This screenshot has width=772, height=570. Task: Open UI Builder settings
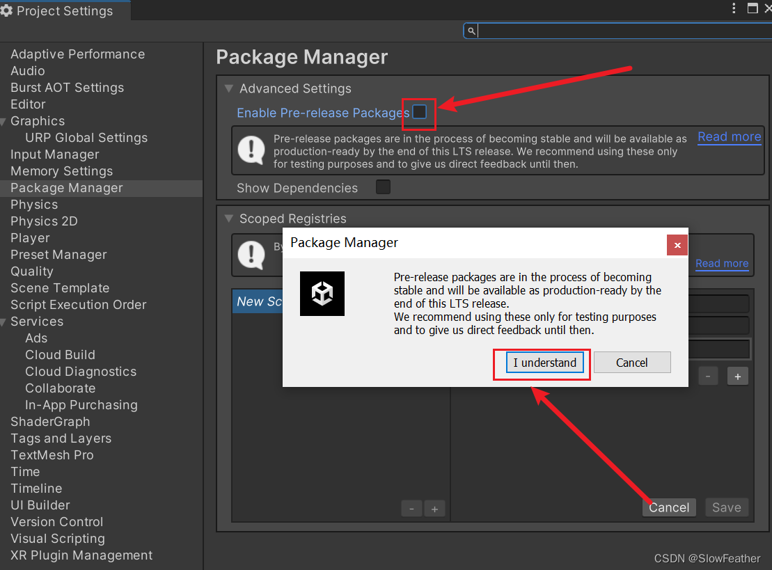pos(40,505)
